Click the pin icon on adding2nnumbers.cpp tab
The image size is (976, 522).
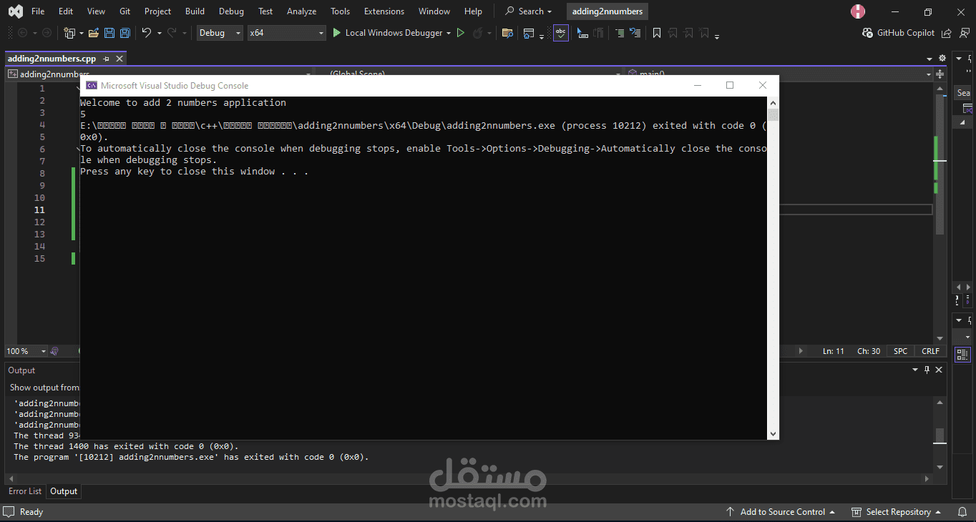(x=106, y=59)
